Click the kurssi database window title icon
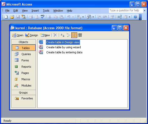 pyautogui.click(x=13, y=28)
